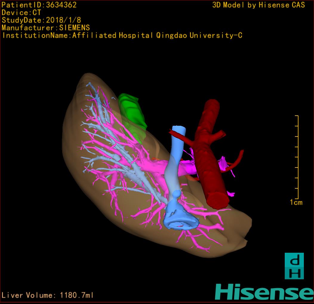Click the "3D Model by Hisense CAS" title
The width and height of the screenshot is (314, 304).
click(258, 5)
